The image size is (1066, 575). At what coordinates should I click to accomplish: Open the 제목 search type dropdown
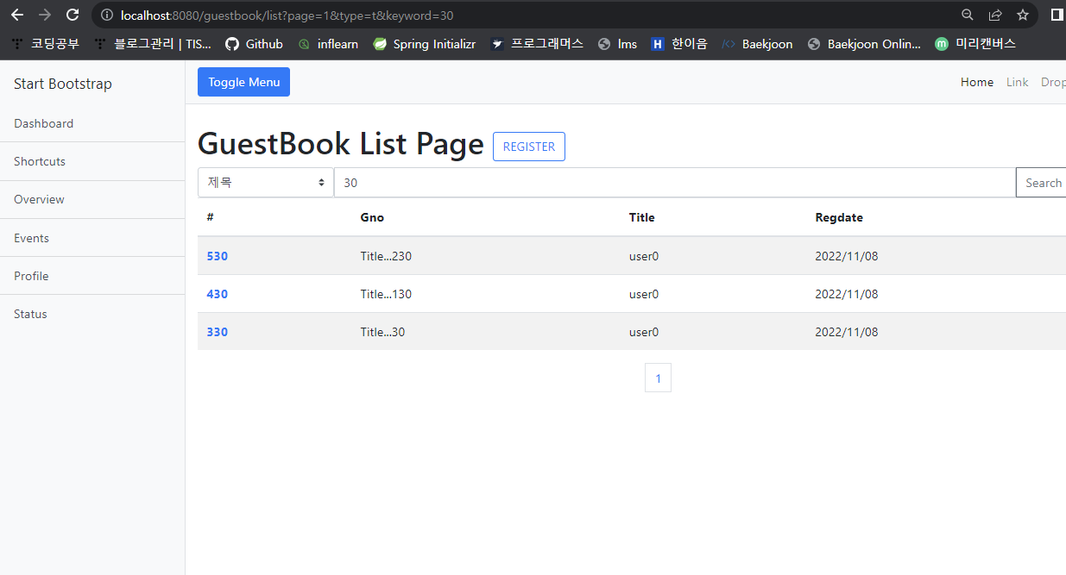pos(266,183)
